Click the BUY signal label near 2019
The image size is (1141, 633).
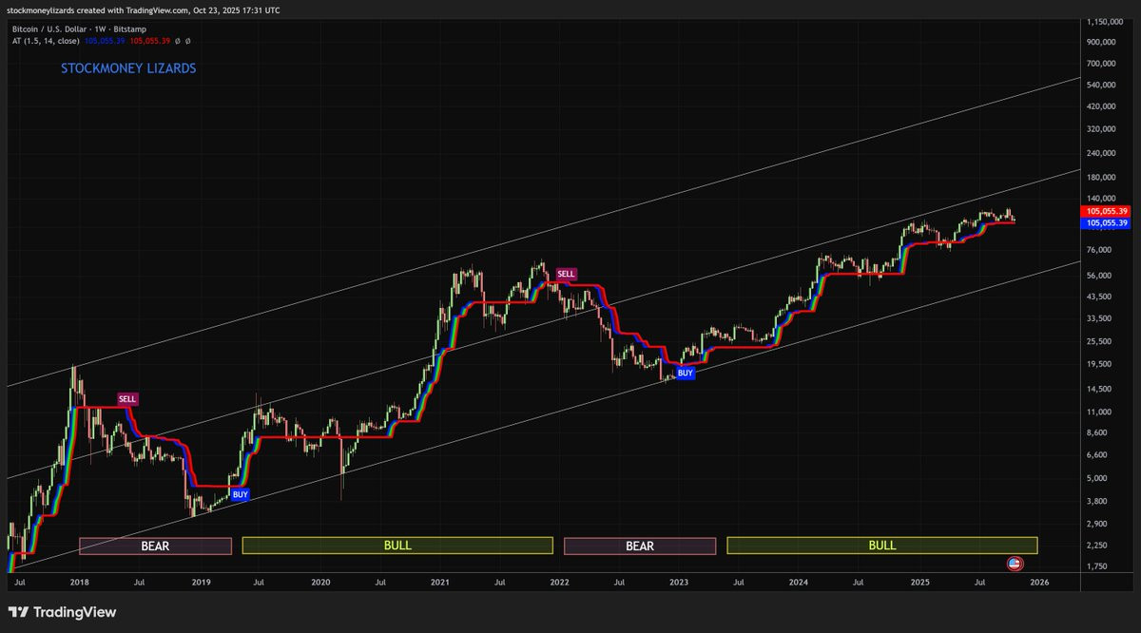(x=241, y=494)
